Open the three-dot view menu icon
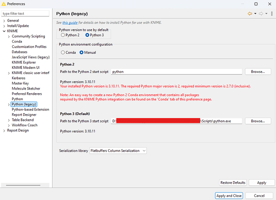The width and height of the screenshot is (276, 200). (x=272, y=14)
